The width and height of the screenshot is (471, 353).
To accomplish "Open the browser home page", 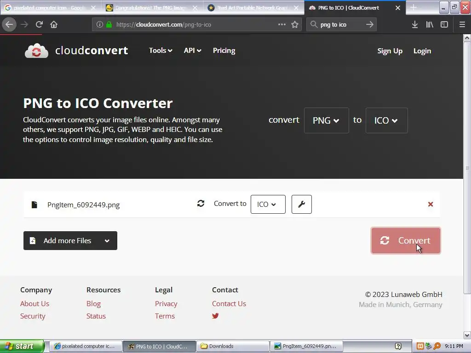I will [x=54, y=24].
